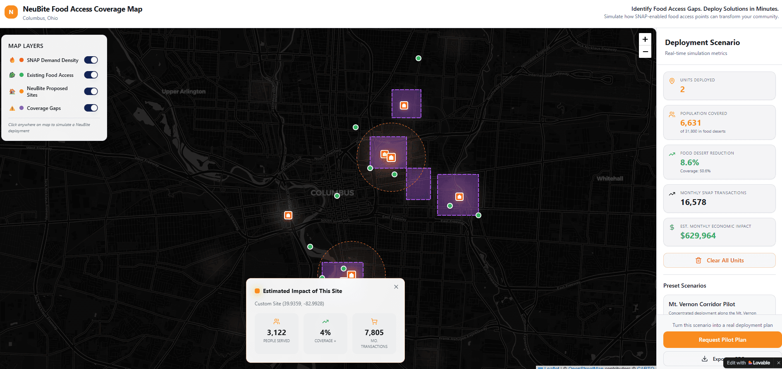The image size is (782, 369).
Task: Click the trend icon in Food Desert Reduction card
Action: [672, 154]
